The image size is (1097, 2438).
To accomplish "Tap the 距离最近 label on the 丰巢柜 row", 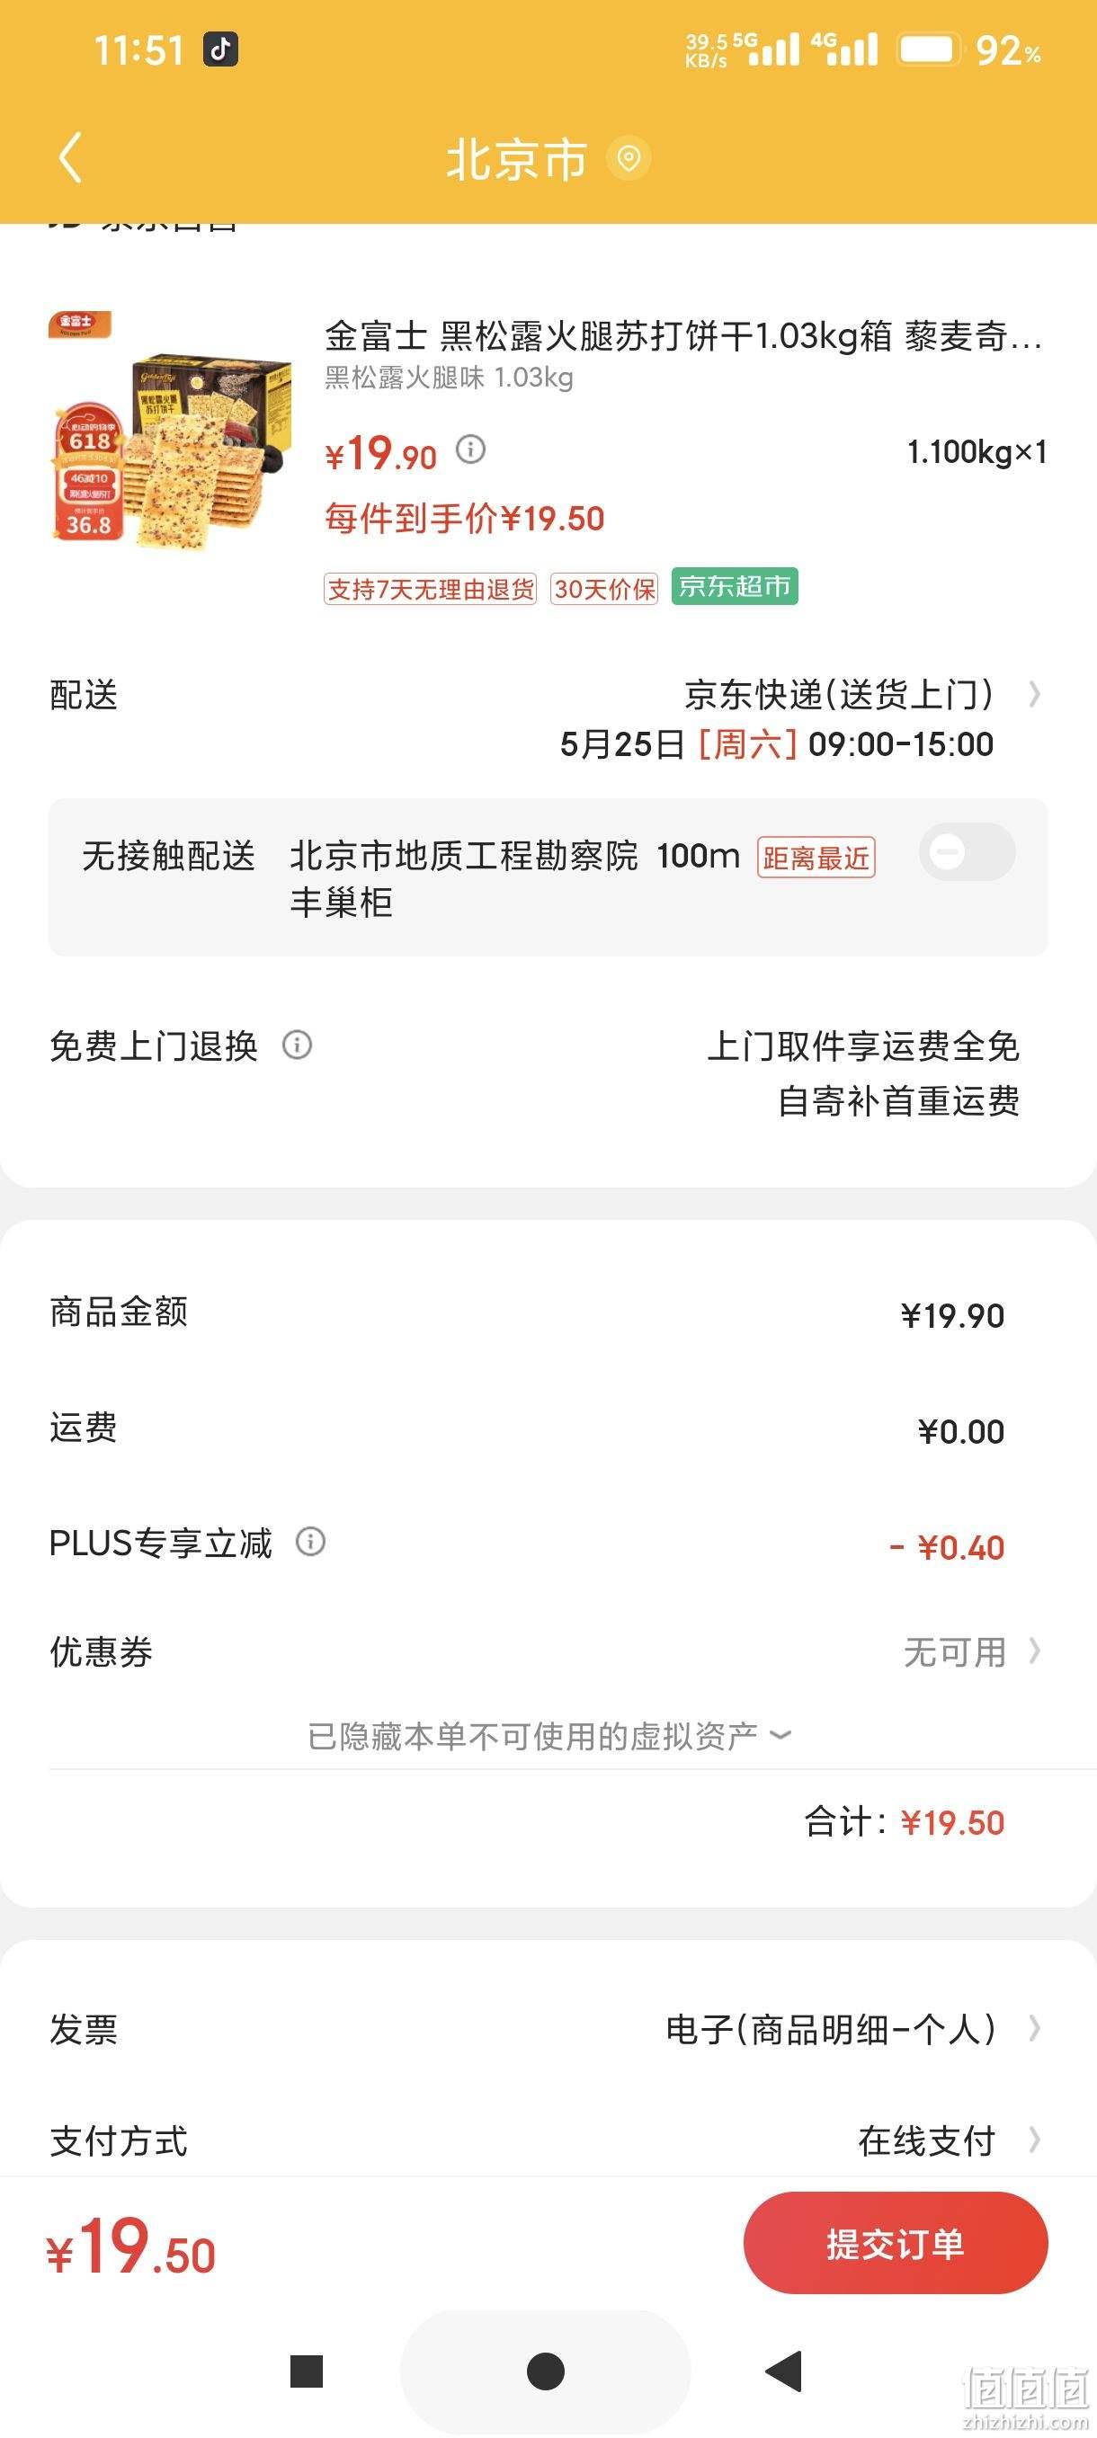I will click(816, 858).
